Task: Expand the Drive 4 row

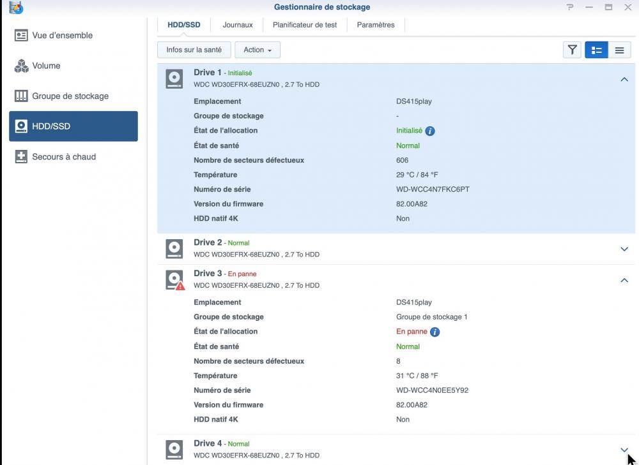Action: [624, 450]
